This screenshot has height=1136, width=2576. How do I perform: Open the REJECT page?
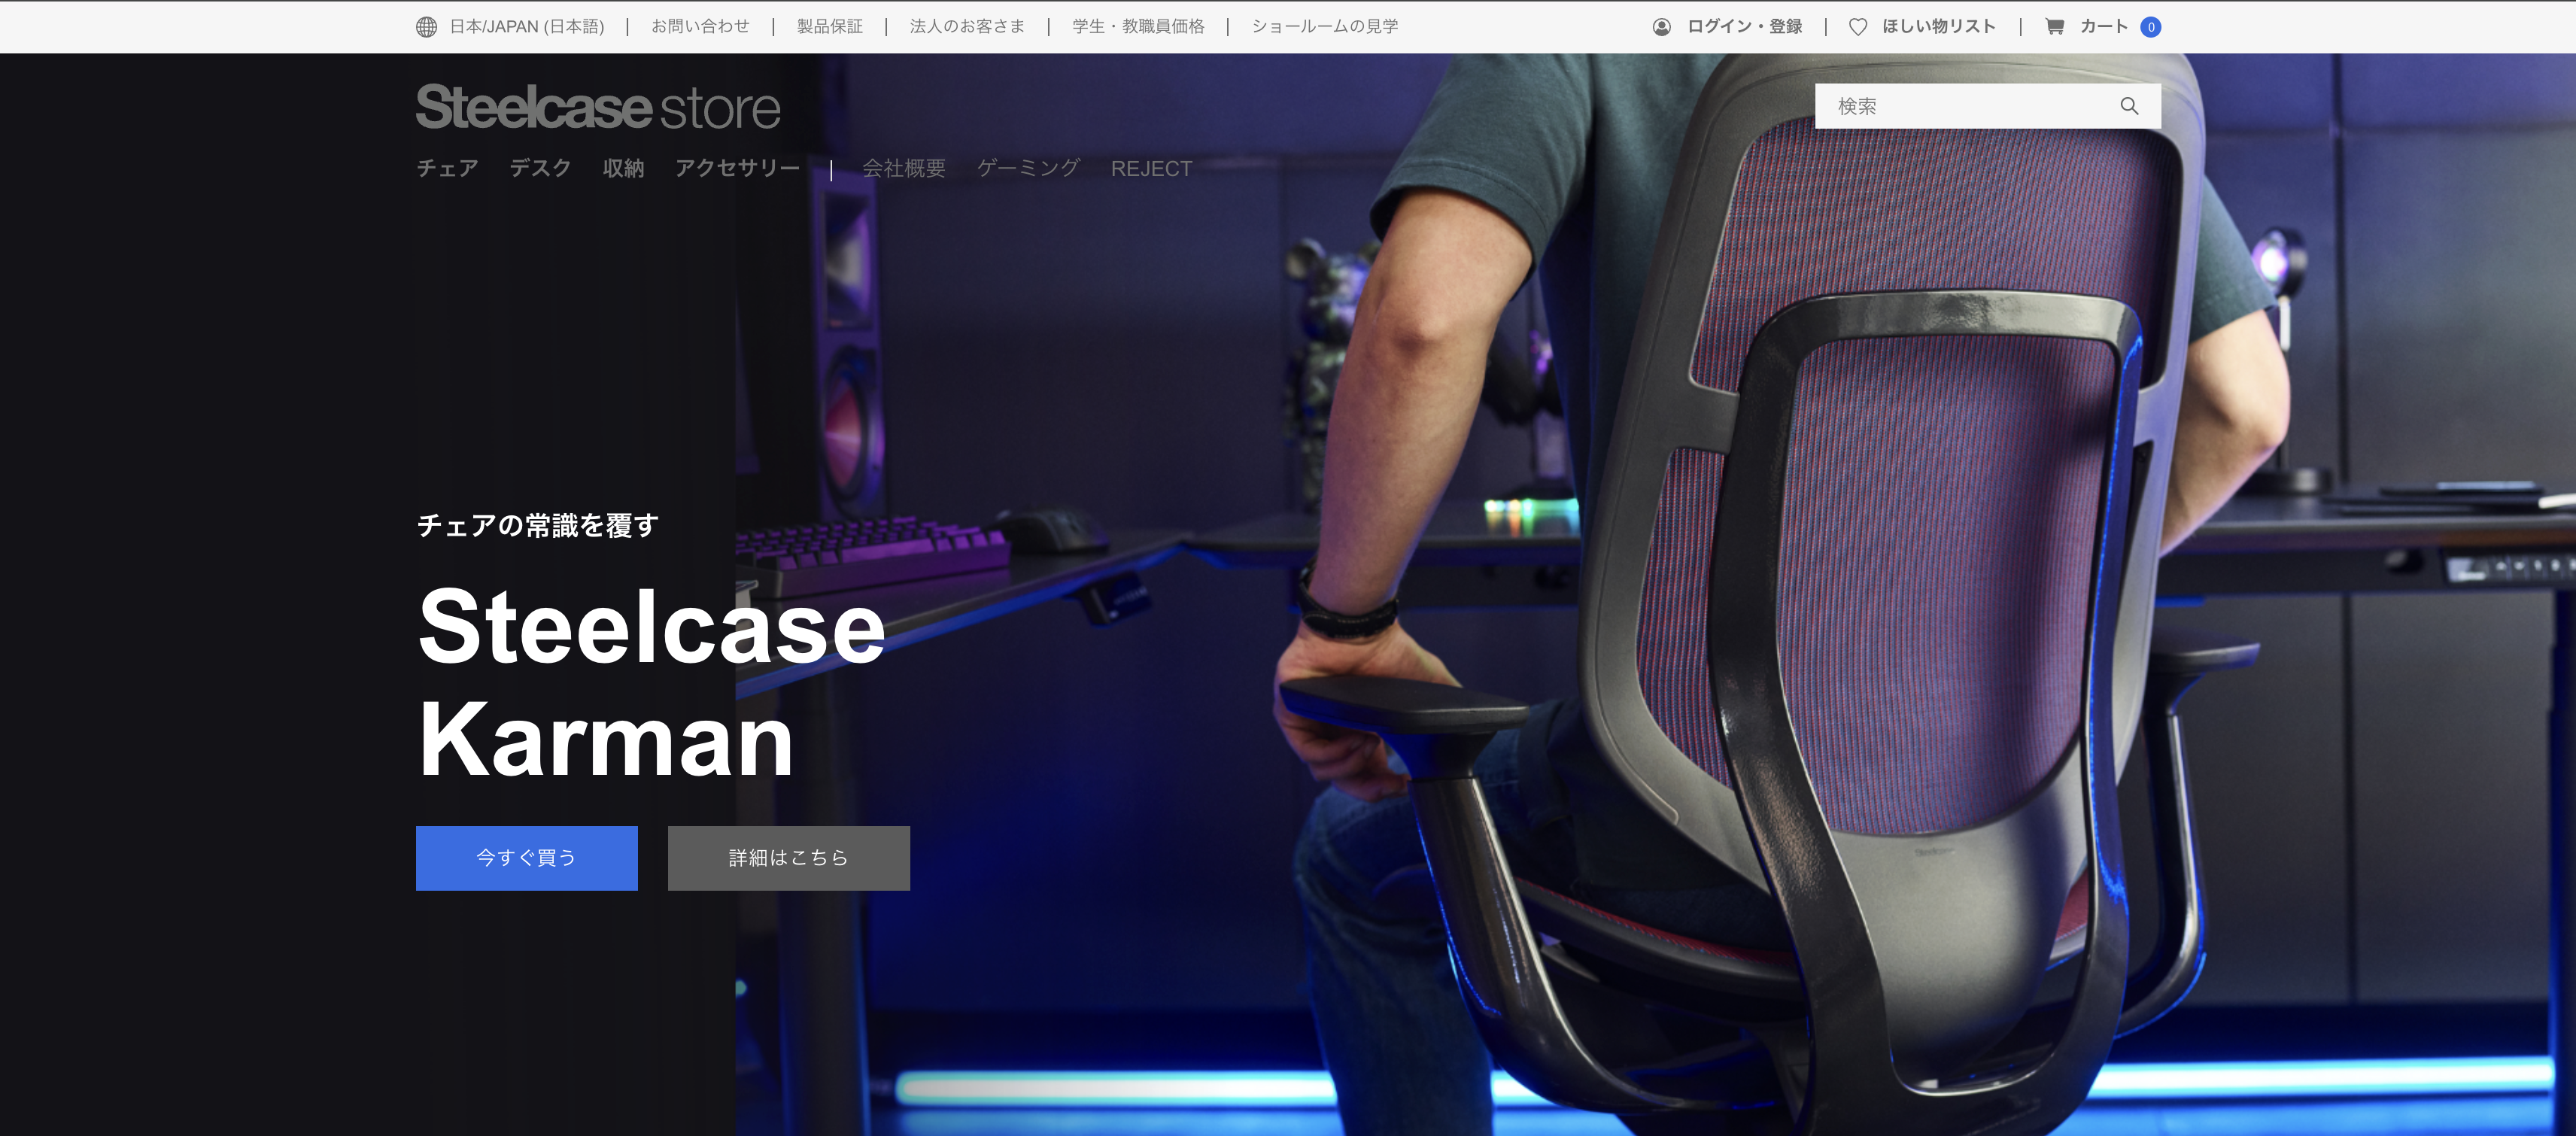(1152, 168)
